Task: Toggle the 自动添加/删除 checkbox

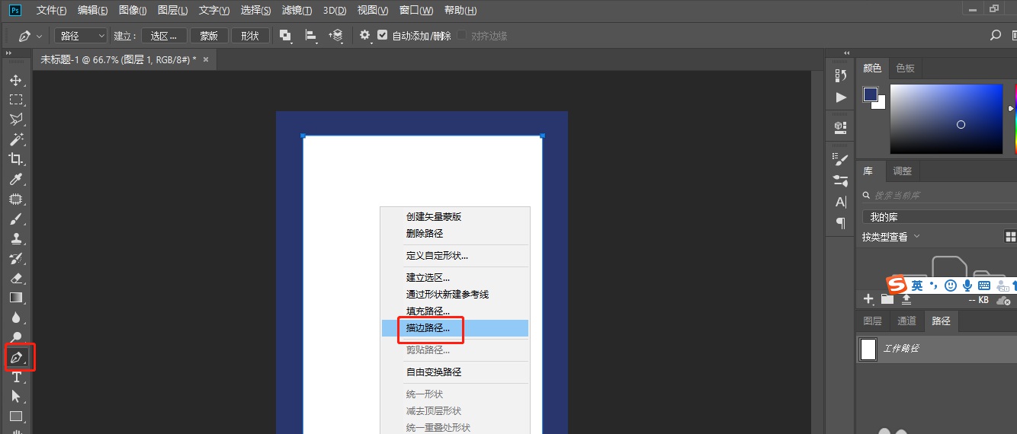Action: 383,35
